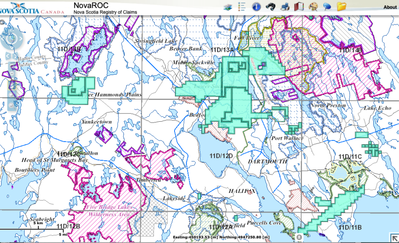
Task: Pan the map down with compass arrow
Action: coord(12,47)
